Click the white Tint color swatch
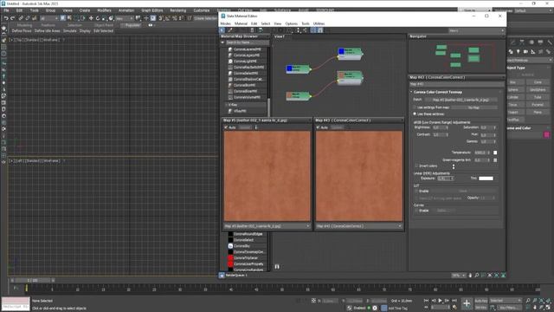 click(486, 179)
